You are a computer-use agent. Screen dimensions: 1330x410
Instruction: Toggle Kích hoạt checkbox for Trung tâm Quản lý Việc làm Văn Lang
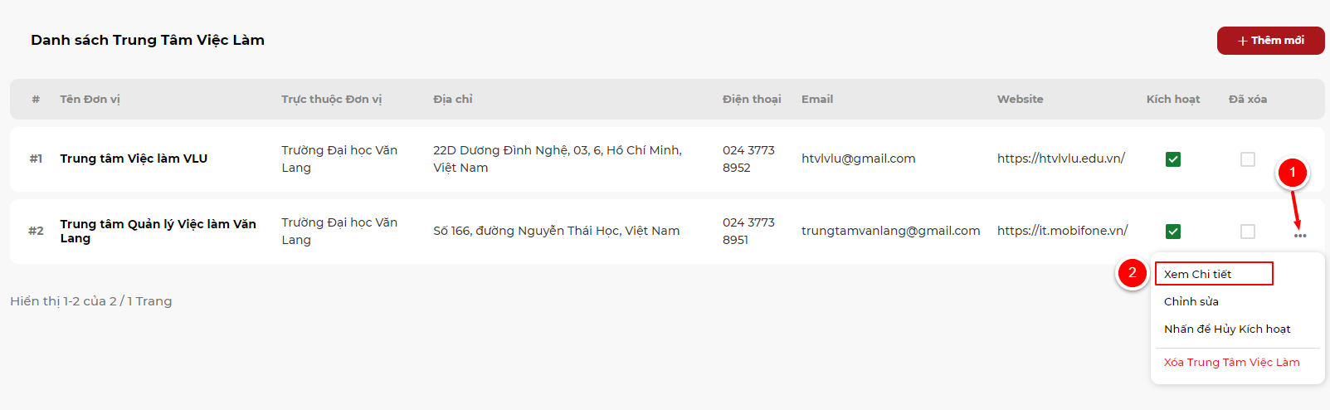pyautogui.click(x=1173, y=232)
